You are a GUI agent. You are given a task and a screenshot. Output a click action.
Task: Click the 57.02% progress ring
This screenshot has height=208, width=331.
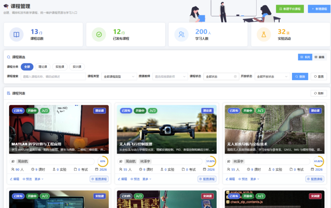(211, 161)
